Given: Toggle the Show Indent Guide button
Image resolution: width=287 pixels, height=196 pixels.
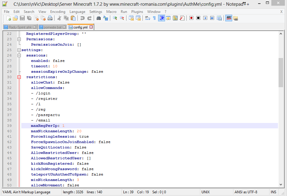Looking at the screenshot, I should coord(161,18).
